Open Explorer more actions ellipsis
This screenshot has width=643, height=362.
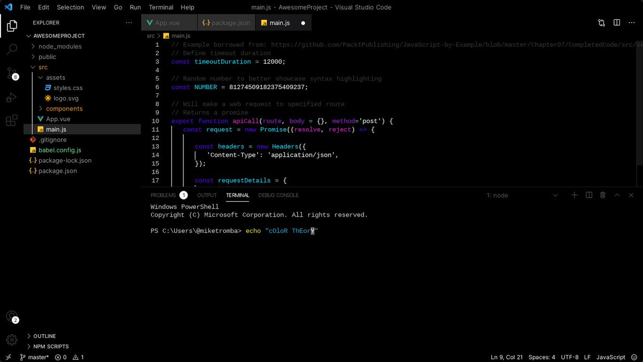point(129,23)
